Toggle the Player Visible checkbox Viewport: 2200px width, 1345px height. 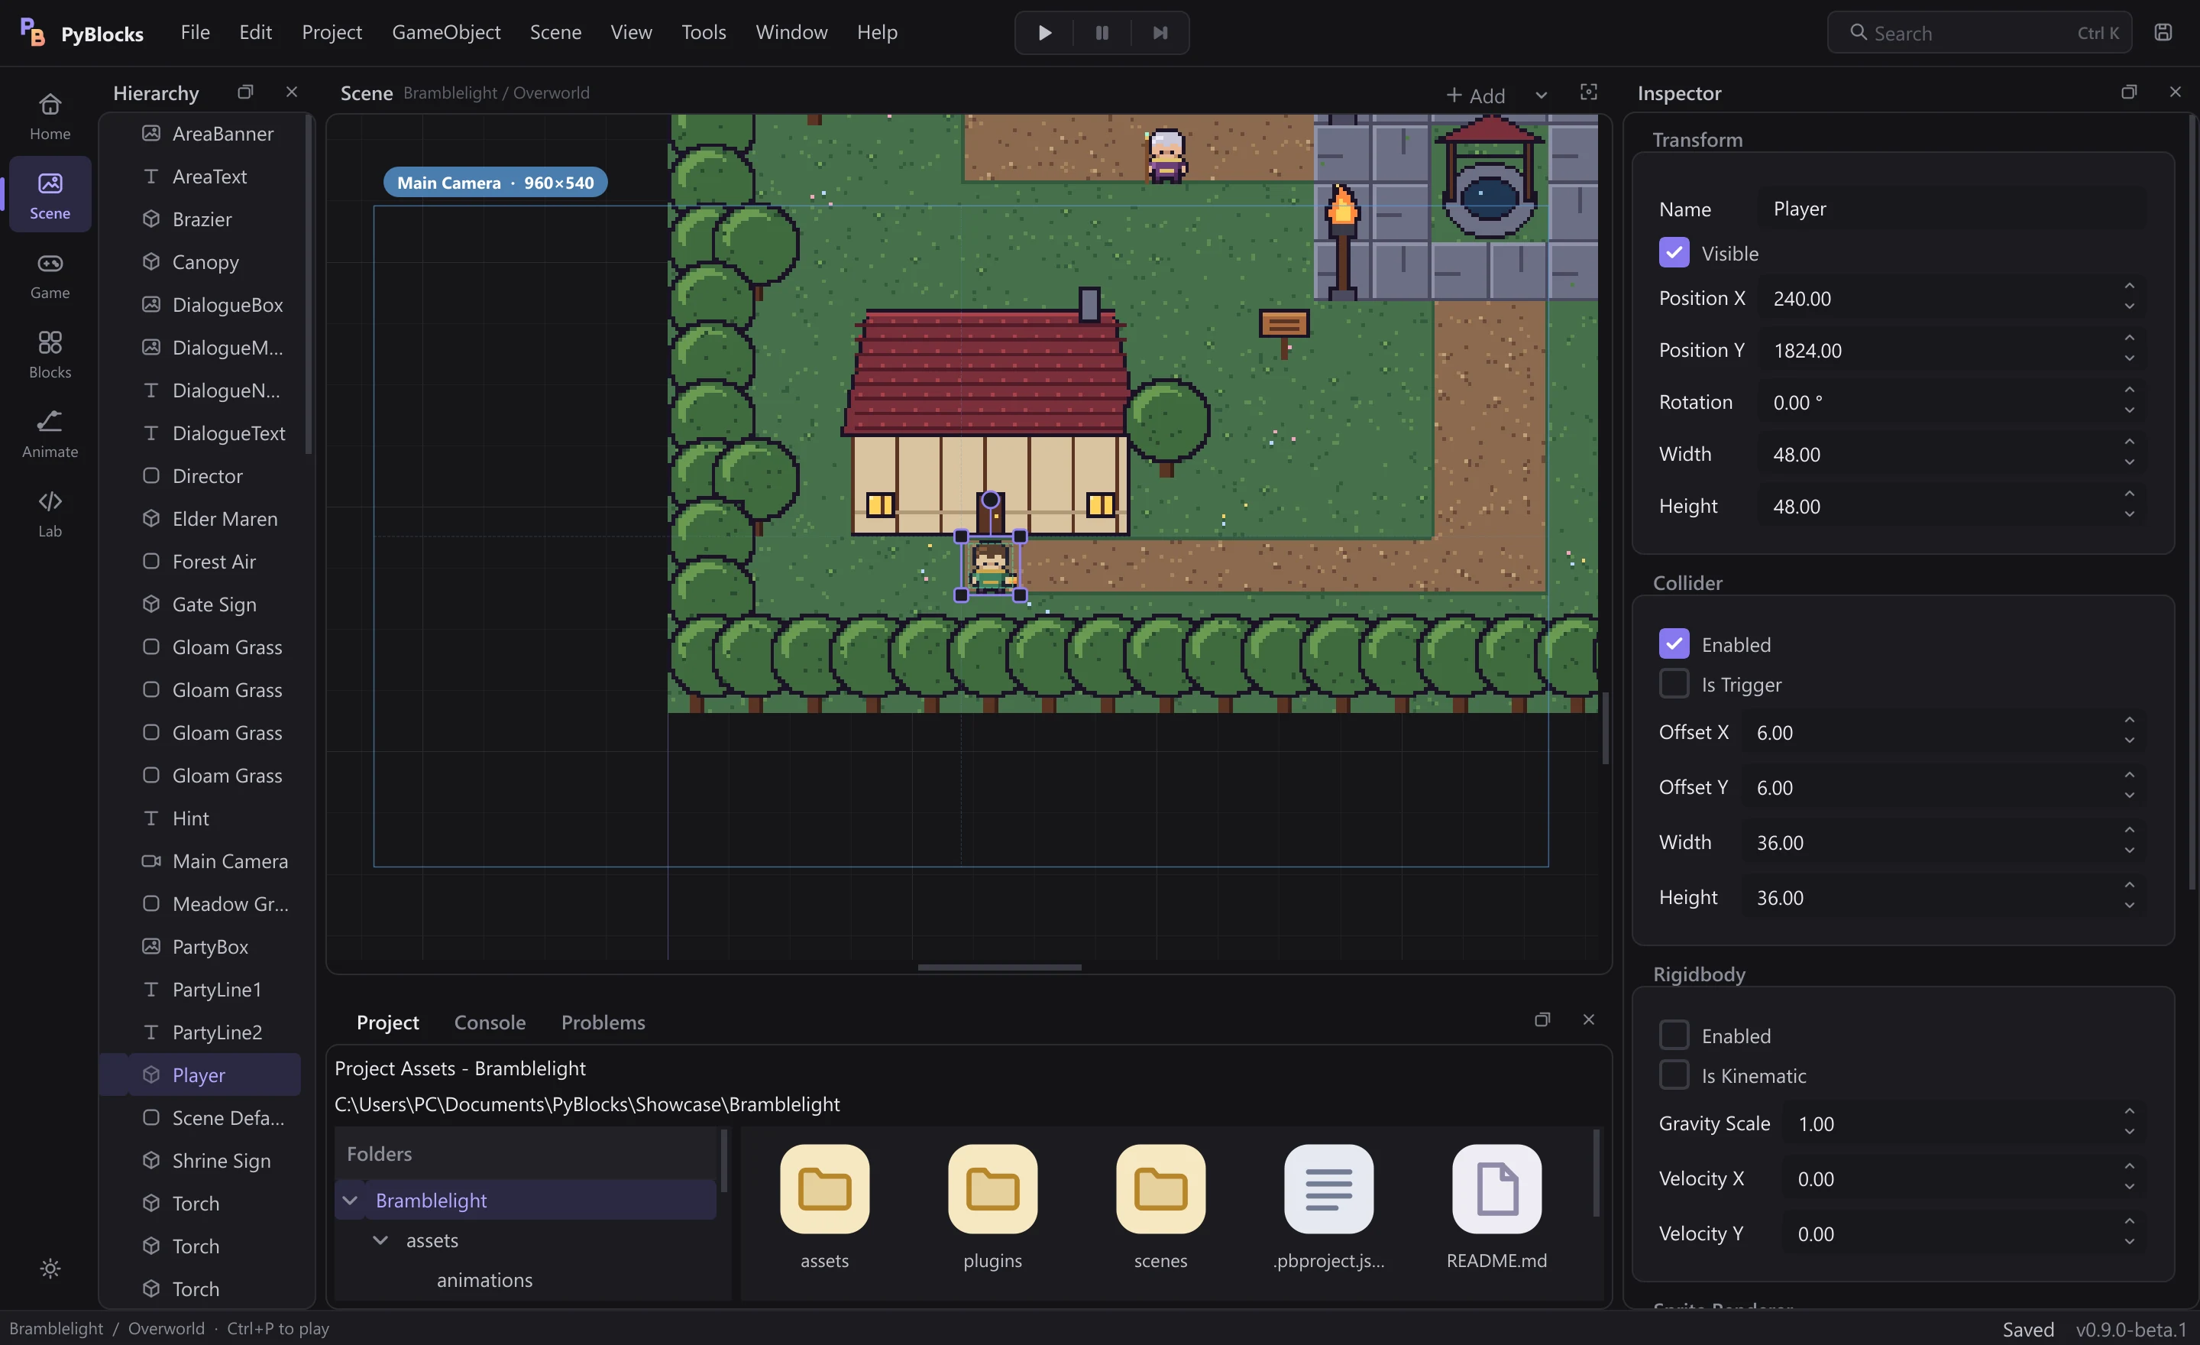click(x=1674, y=253)
